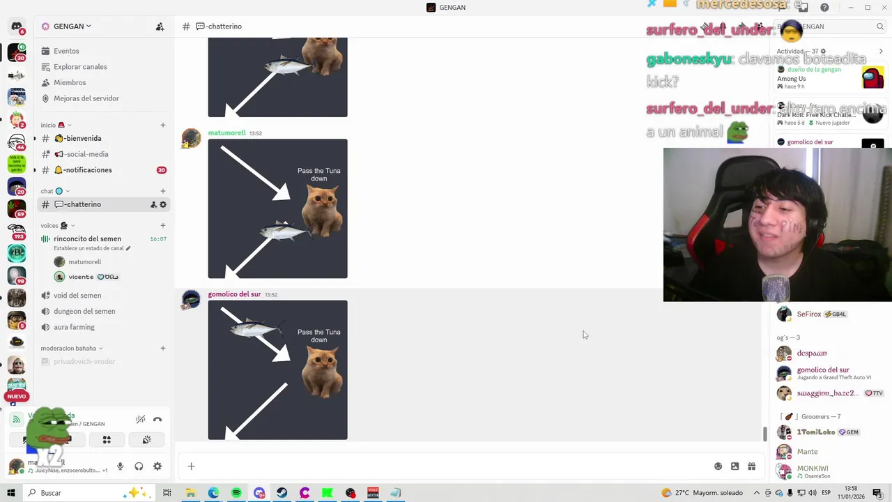Open user settings gear
Screen dimensions: 892x502
pyautogui.click(x=157, y=466)
